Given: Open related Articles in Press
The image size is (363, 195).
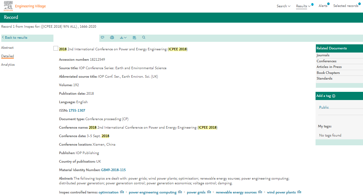Looking at the screenshot, I should (329, 67).
